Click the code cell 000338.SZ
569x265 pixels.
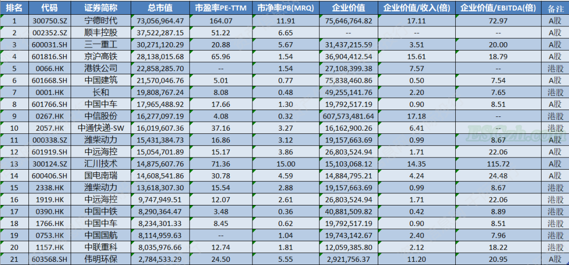(x=50, y=140)
